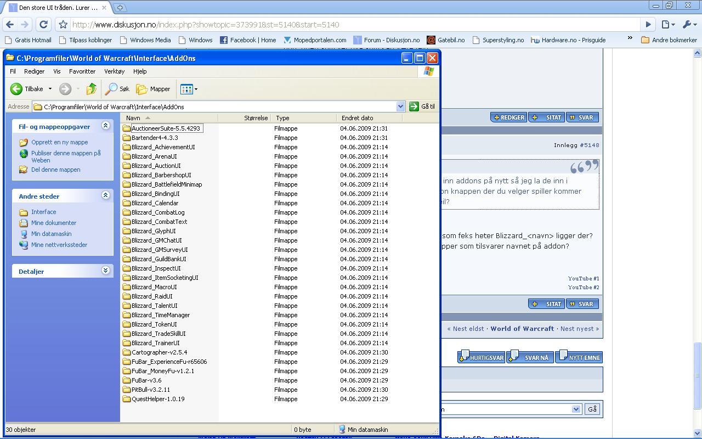Open a new Chrome tab

(x=120, y=8)
